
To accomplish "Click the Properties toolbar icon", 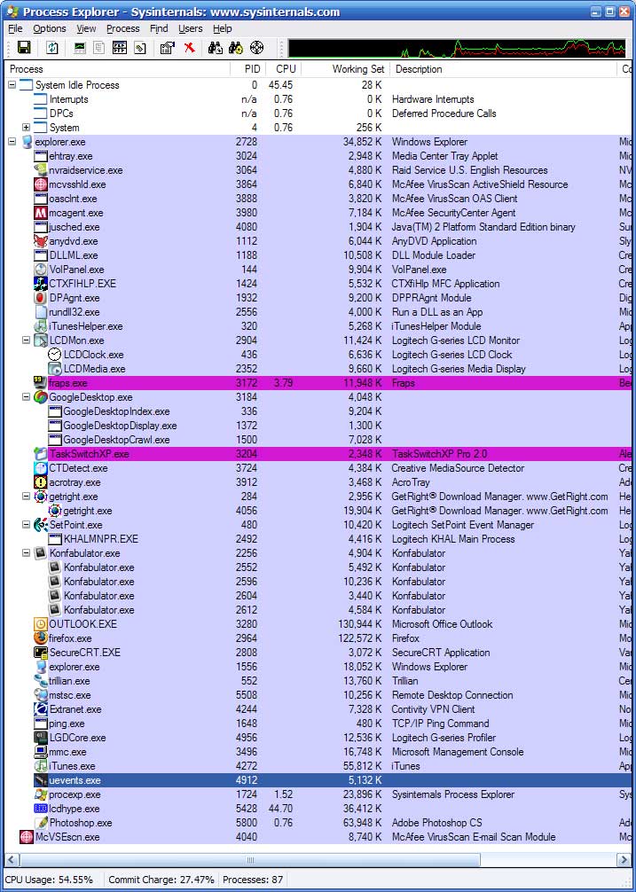I will (167, 47).
